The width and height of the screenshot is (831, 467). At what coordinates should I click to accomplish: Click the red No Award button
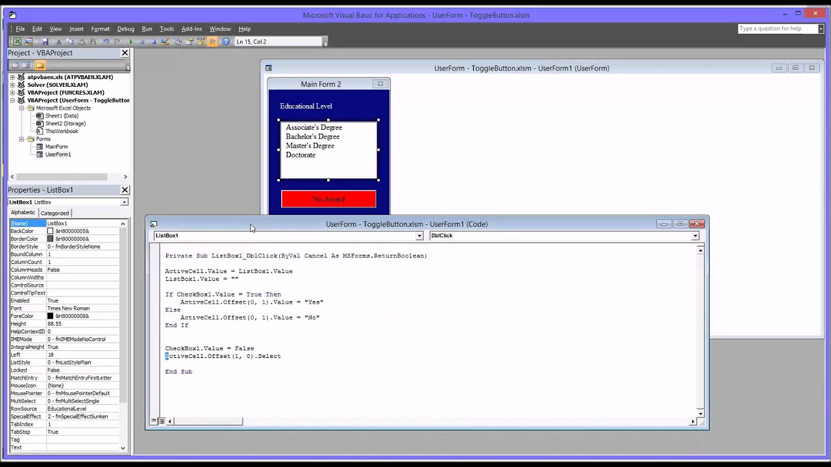[x=329, y=199]
